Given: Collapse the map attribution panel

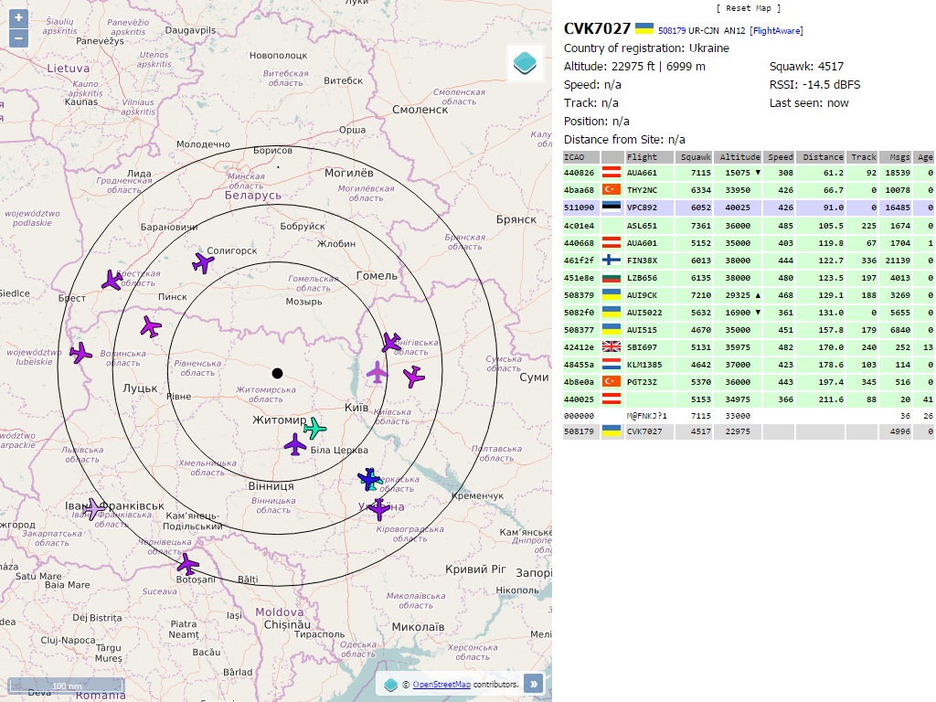Looking at the screenshot, I should pyautogui.click(x=534, y=684).
